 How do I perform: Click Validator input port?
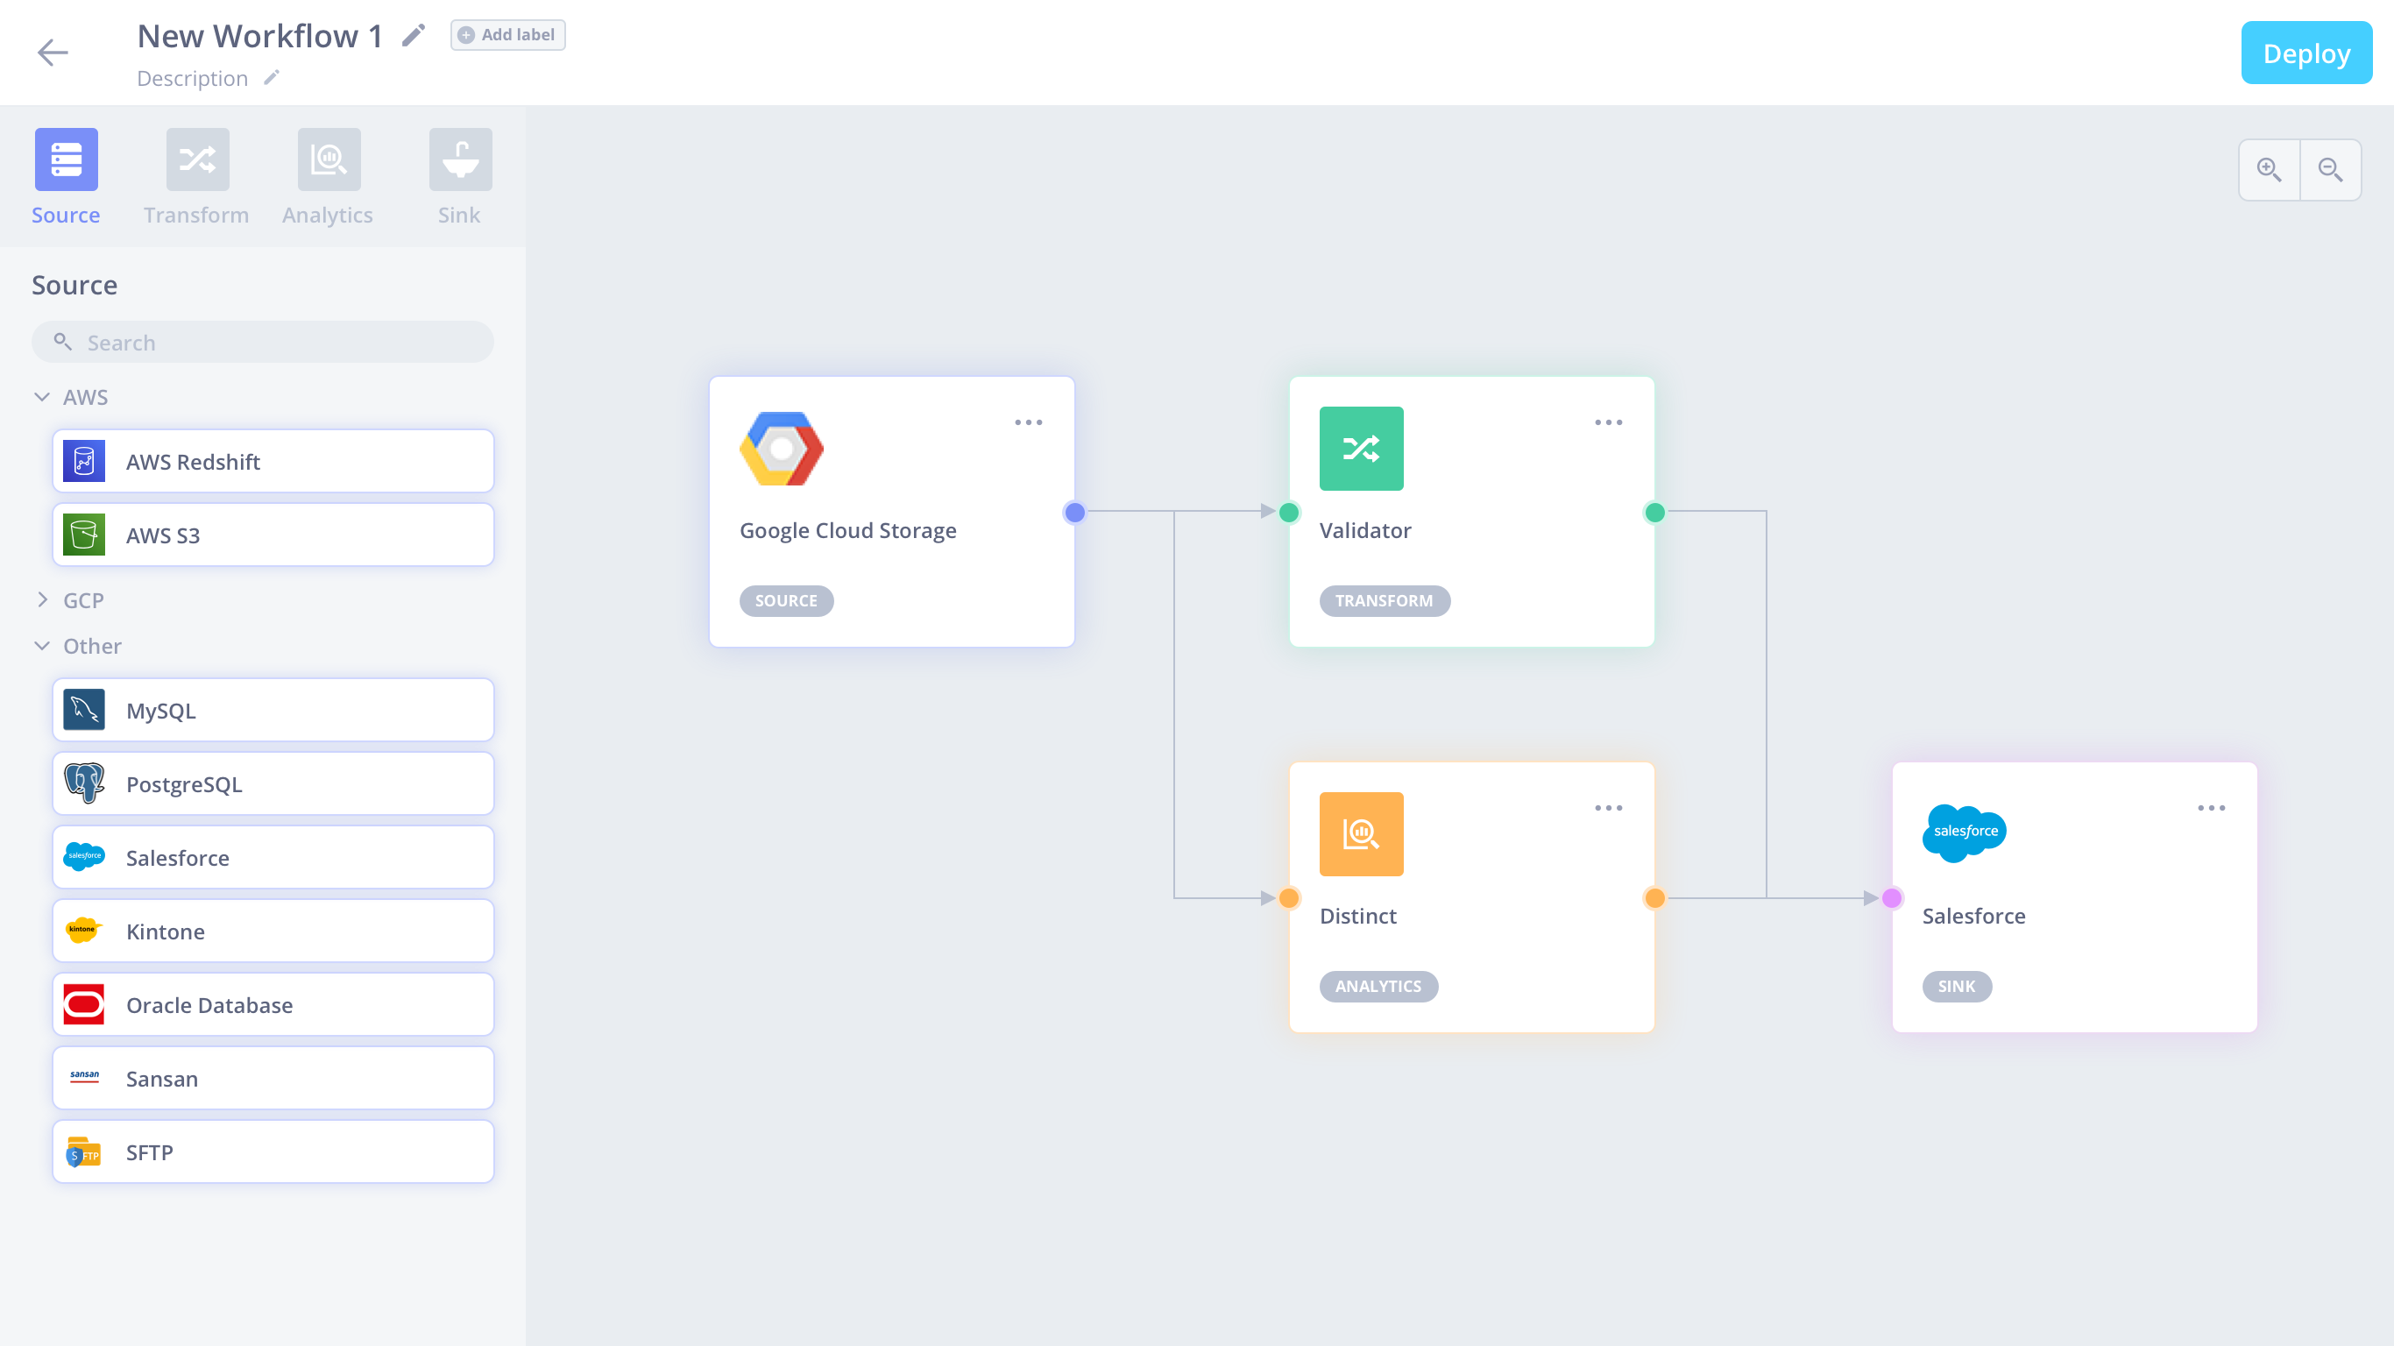1289,512
